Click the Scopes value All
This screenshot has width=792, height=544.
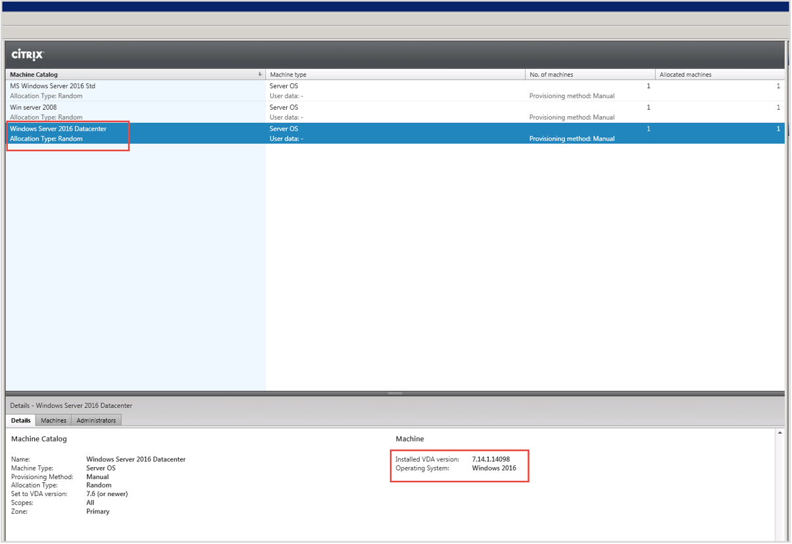[90, 503]
